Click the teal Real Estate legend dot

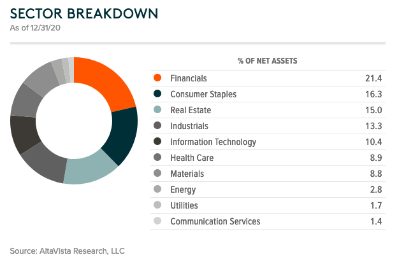click(157, 110)
